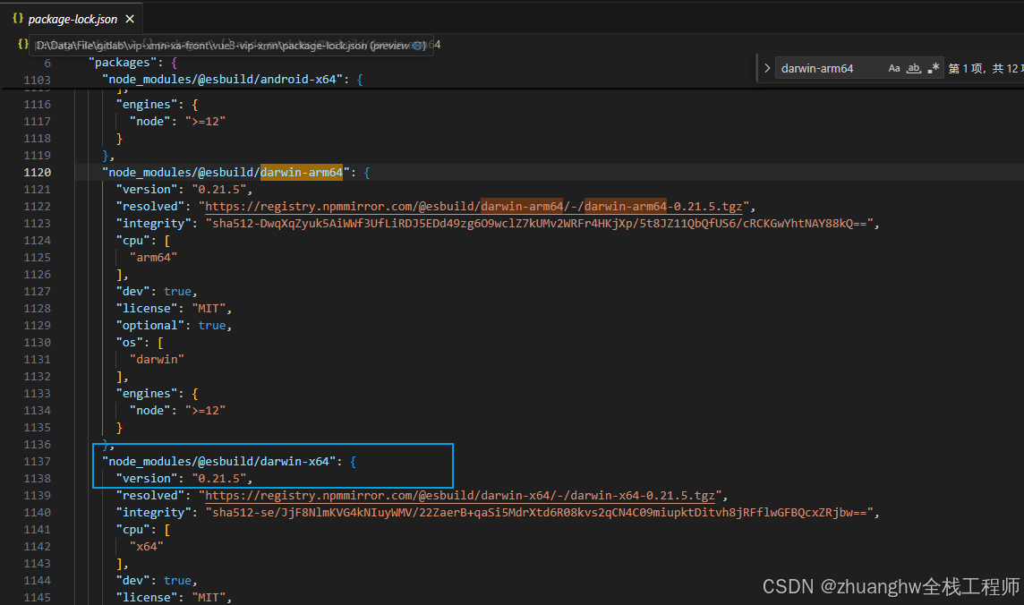Screen dimensions: 1024x605
Task: Expand the replace field using the find widget chevron
Action: pyautogui.click(x=767, y=67)
